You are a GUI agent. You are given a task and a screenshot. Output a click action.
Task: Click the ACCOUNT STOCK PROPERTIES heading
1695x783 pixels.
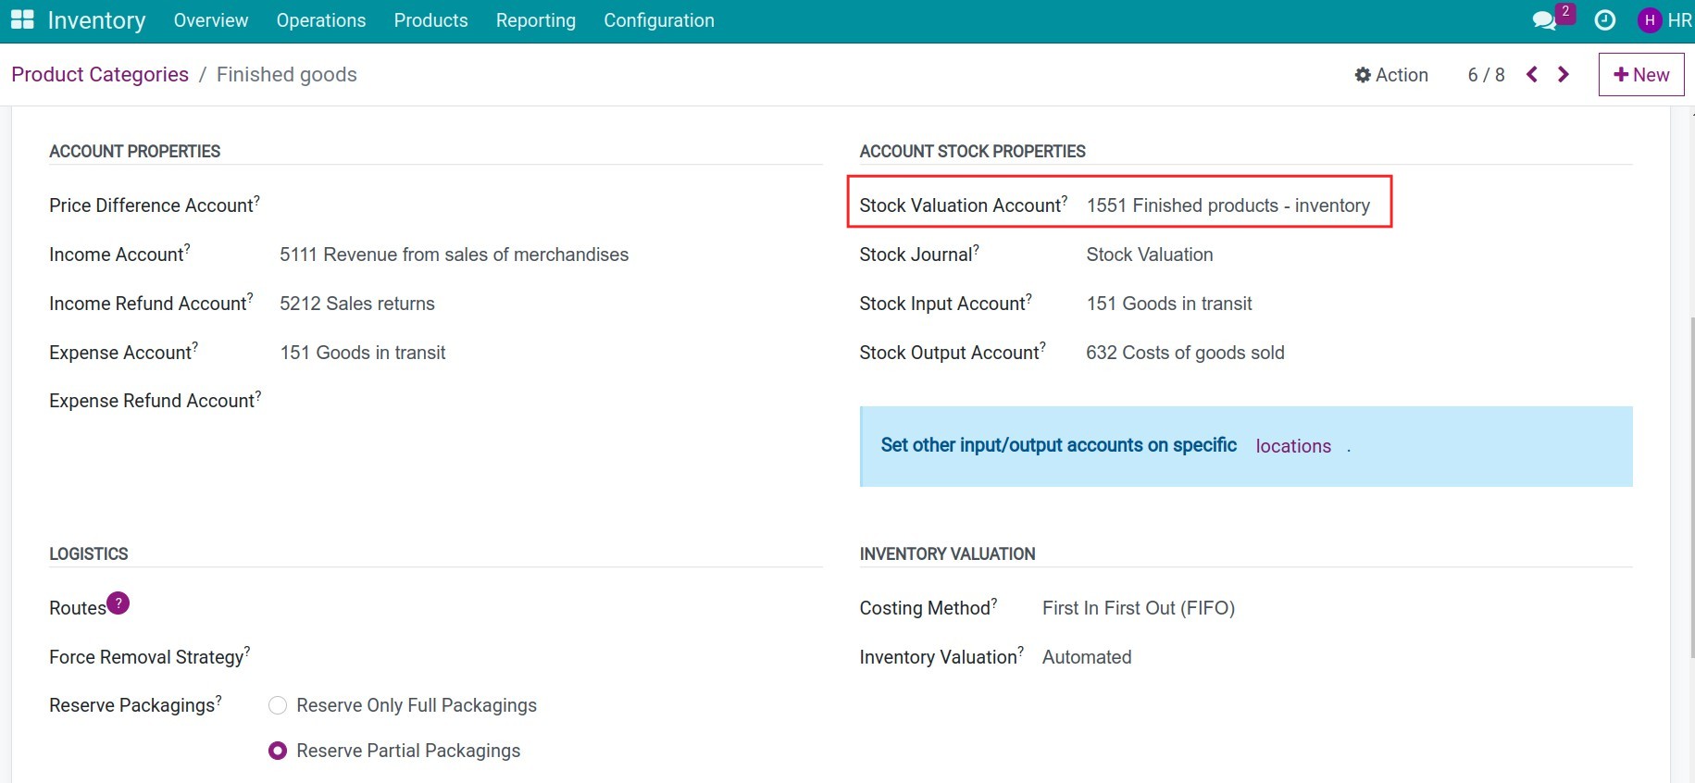click(973, 152)
